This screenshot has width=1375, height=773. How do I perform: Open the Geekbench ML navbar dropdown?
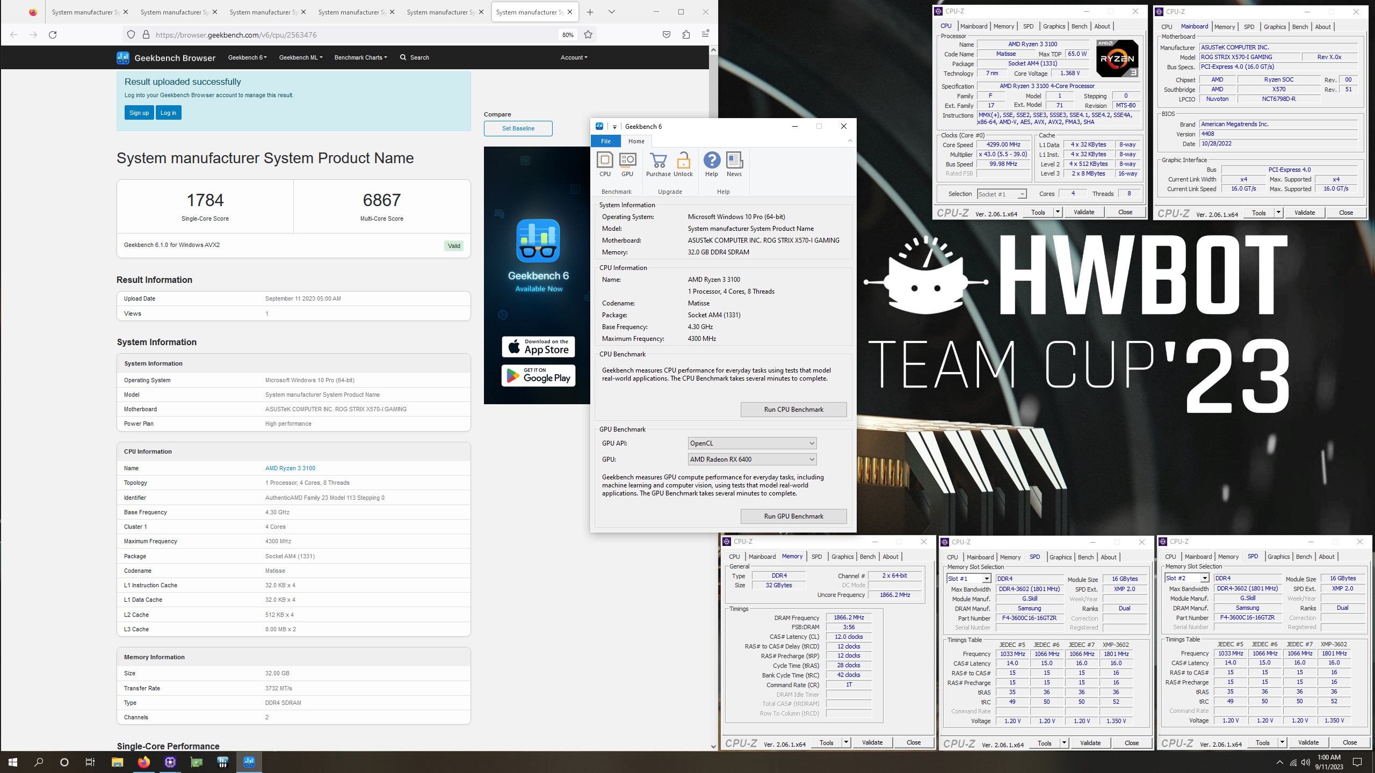[x=301, y=57]
